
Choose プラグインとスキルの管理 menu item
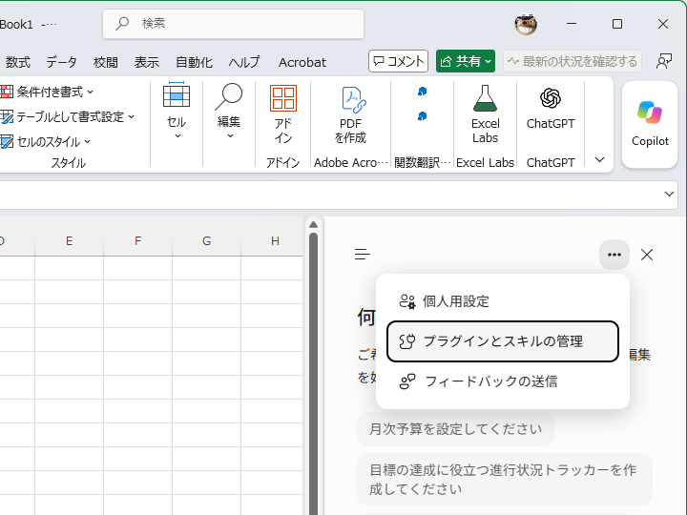coord(503,341)
